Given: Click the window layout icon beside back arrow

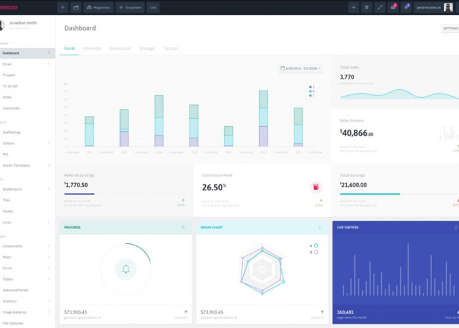Looking at the screenshot, I should 76,8.
